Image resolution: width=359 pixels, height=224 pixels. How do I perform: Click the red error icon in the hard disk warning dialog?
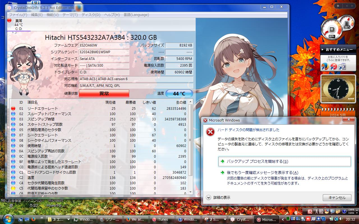click(210, 132)
